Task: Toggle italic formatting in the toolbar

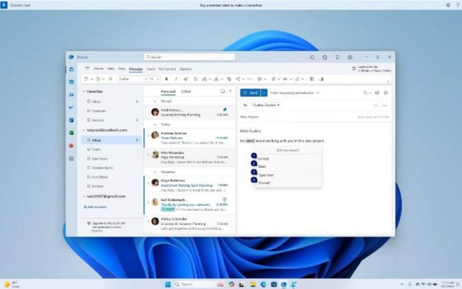Action: (177, 79)
